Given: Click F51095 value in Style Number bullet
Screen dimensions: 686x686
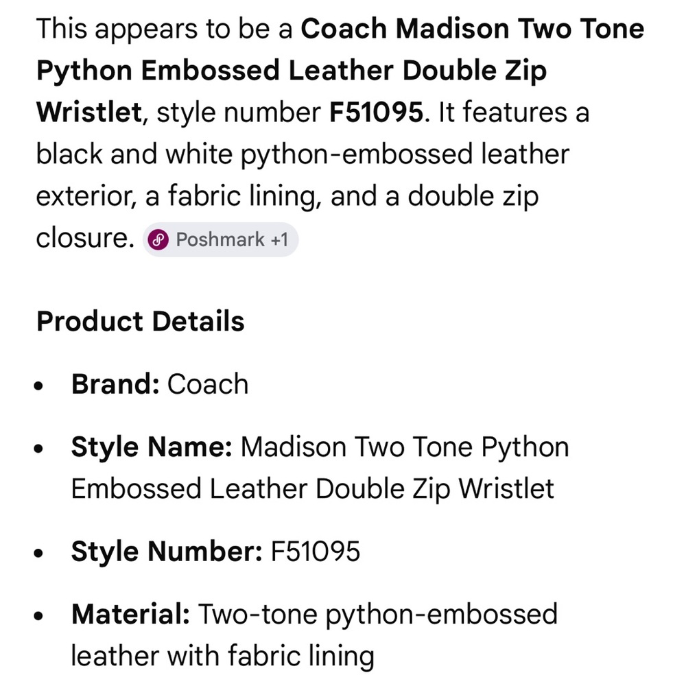Looking at the screenshot, I should pyautogui.click(x=316, y=552).
